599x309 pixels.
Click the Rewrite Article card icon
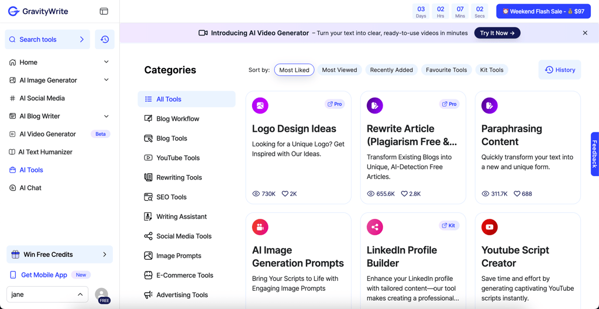coord(375,105)
